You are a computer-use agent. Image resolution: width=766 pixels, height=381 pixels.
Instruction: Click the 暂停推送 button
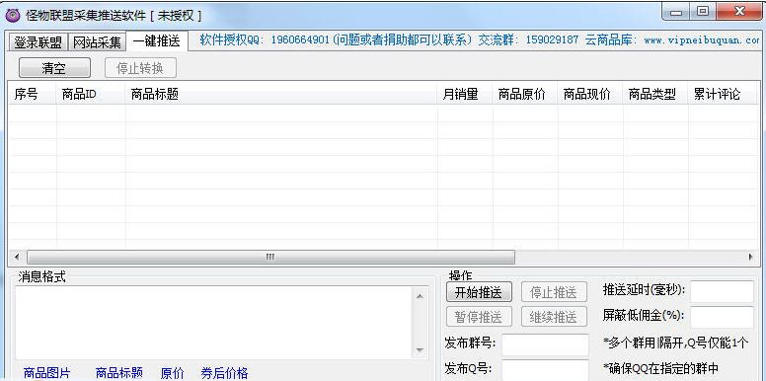click(x=479, y=317)
